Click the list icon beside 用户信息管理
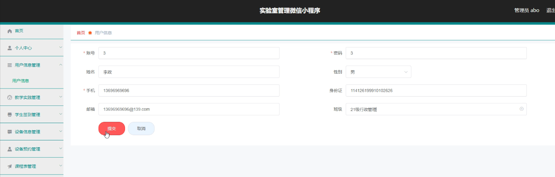 pos(10,65)
